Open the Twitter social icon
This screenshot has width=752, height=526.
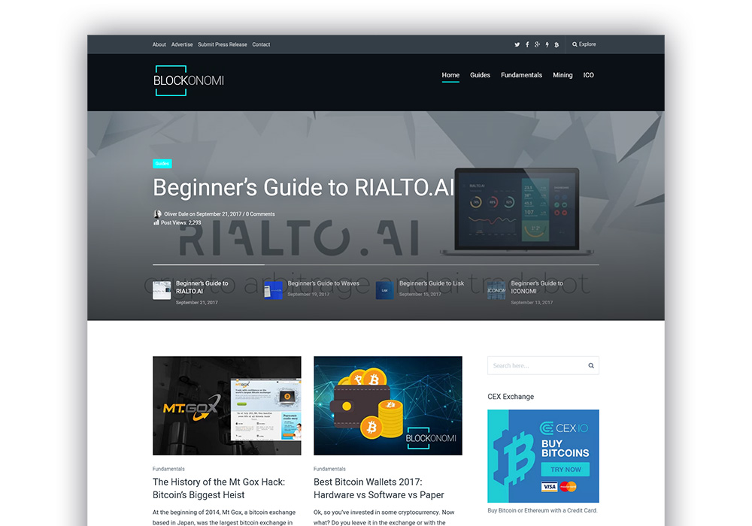pyautogui.click(x=517, y=44)
